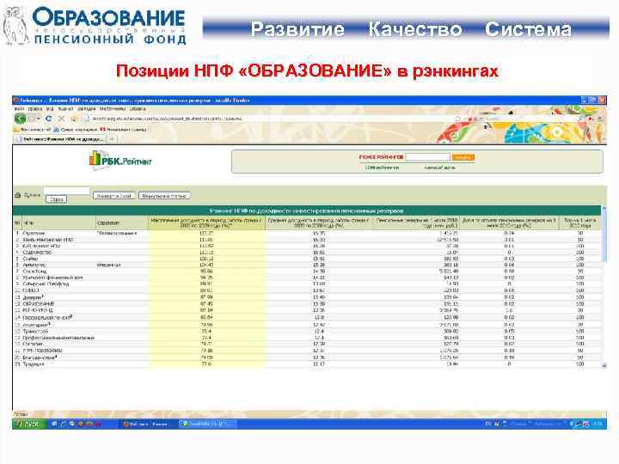Click the Stop loading X icon
619x464 pixels.
coord(61,119)
